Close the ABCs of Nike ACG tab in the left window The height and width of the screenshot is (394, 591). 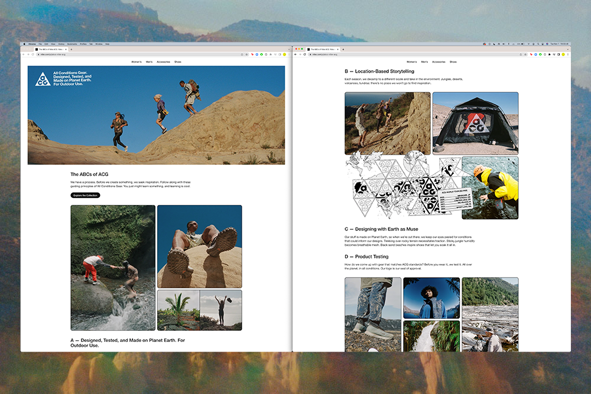click(x=64, y=49)
